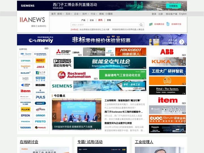204x153 pixels.
Task: Open the Rockwell Automation banner
Action: coord(74,75)
